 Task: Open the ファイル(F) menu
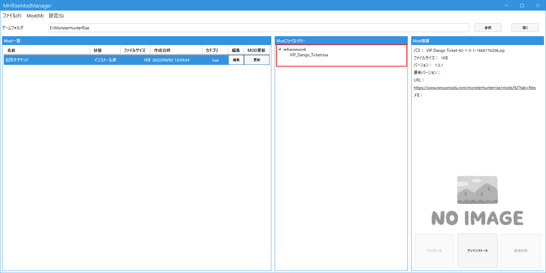12,16
